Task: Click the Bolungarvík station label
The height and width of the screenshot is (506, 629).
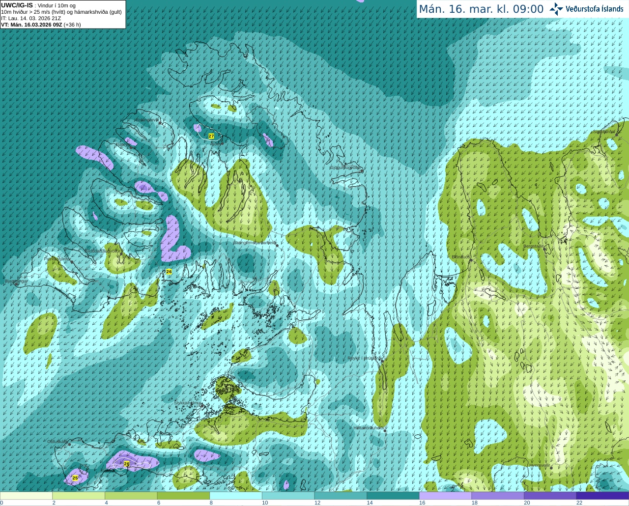Action: [x=148, y=120]
